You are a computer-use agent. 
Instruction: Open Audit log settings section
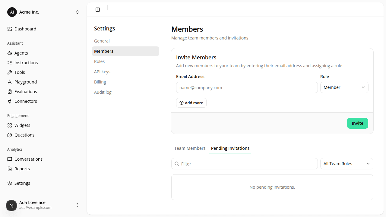click(x=125, y=92)
